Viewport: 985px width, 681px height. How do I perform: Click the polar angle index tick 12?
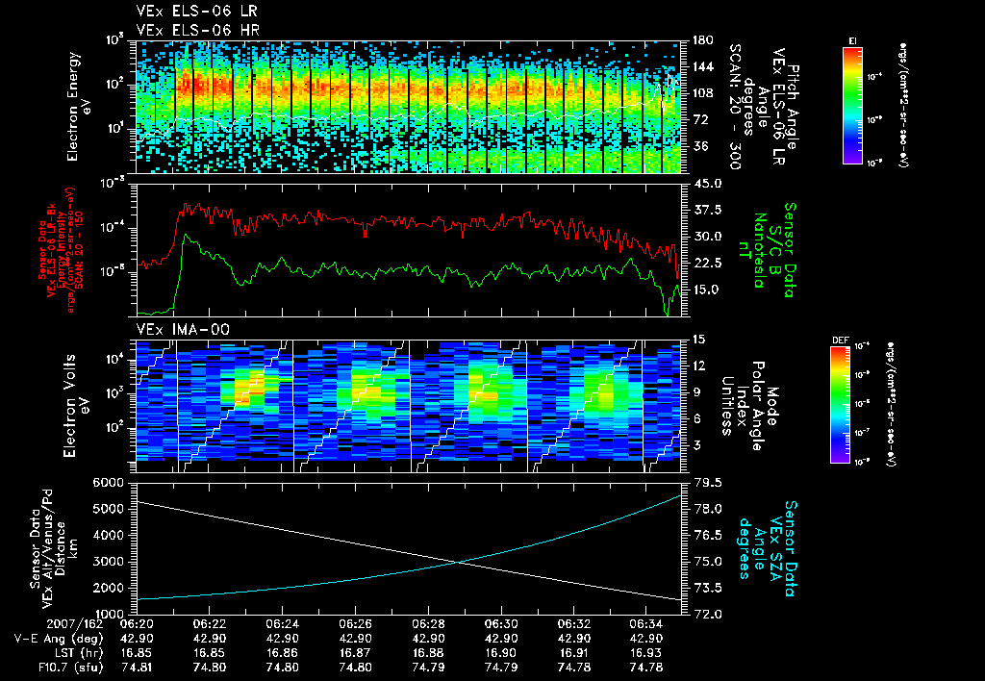coord(698,366)
